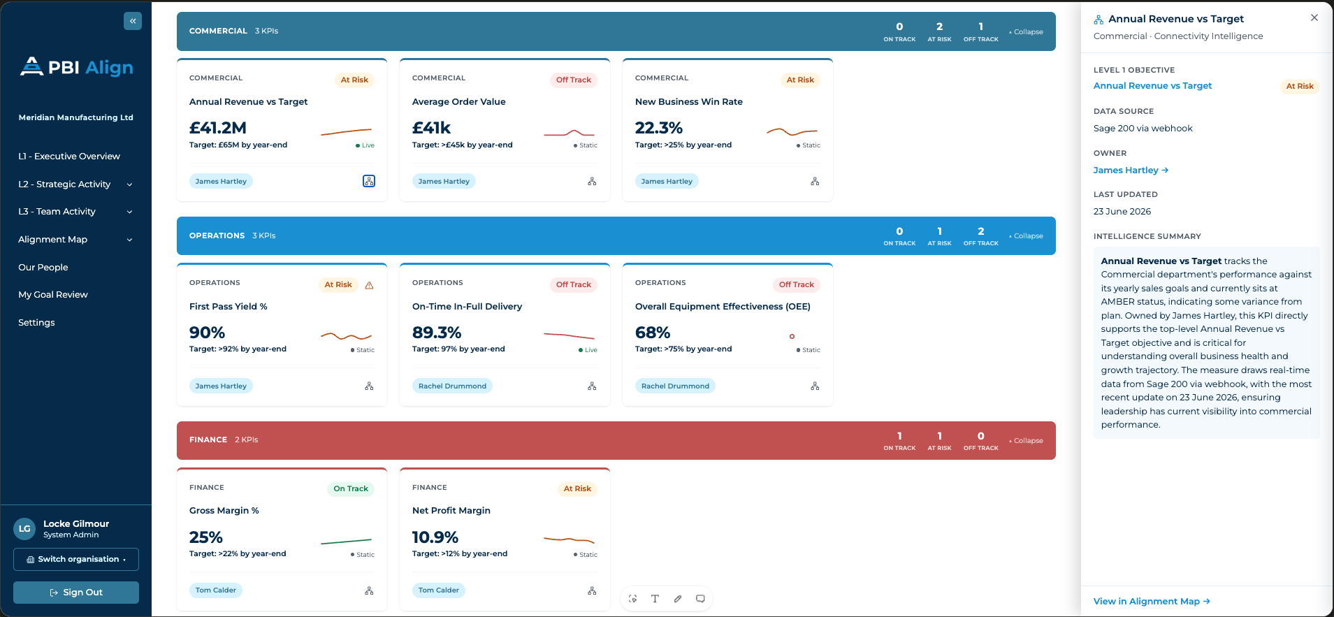Viewport: 1334px width, 617px height.
Task: Open the Switch organisation dropdown
Action: (x=76, y=560)
